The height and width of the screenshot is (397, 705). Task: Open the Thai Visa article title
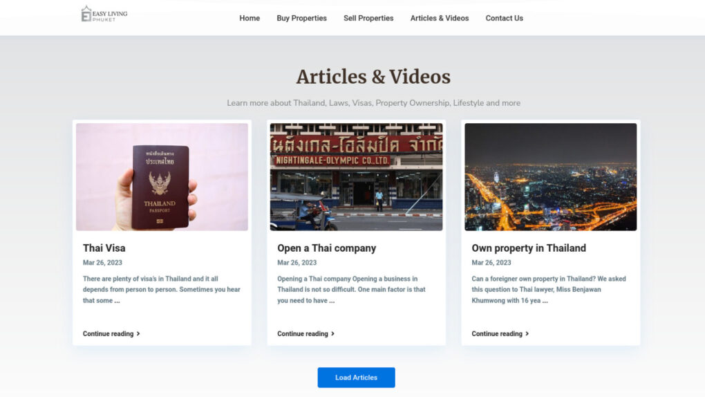(x=104, y=248)
